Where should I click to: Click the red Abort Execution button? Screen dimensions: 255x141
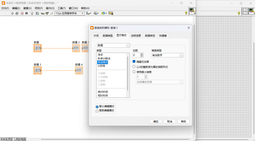[x=22, y=13]
